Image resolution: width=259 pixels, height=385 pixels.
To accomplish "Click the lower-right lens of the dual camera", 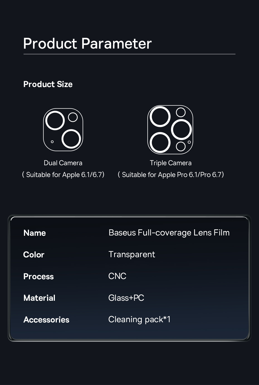I will pyautogui.click(x=71, y=139).
